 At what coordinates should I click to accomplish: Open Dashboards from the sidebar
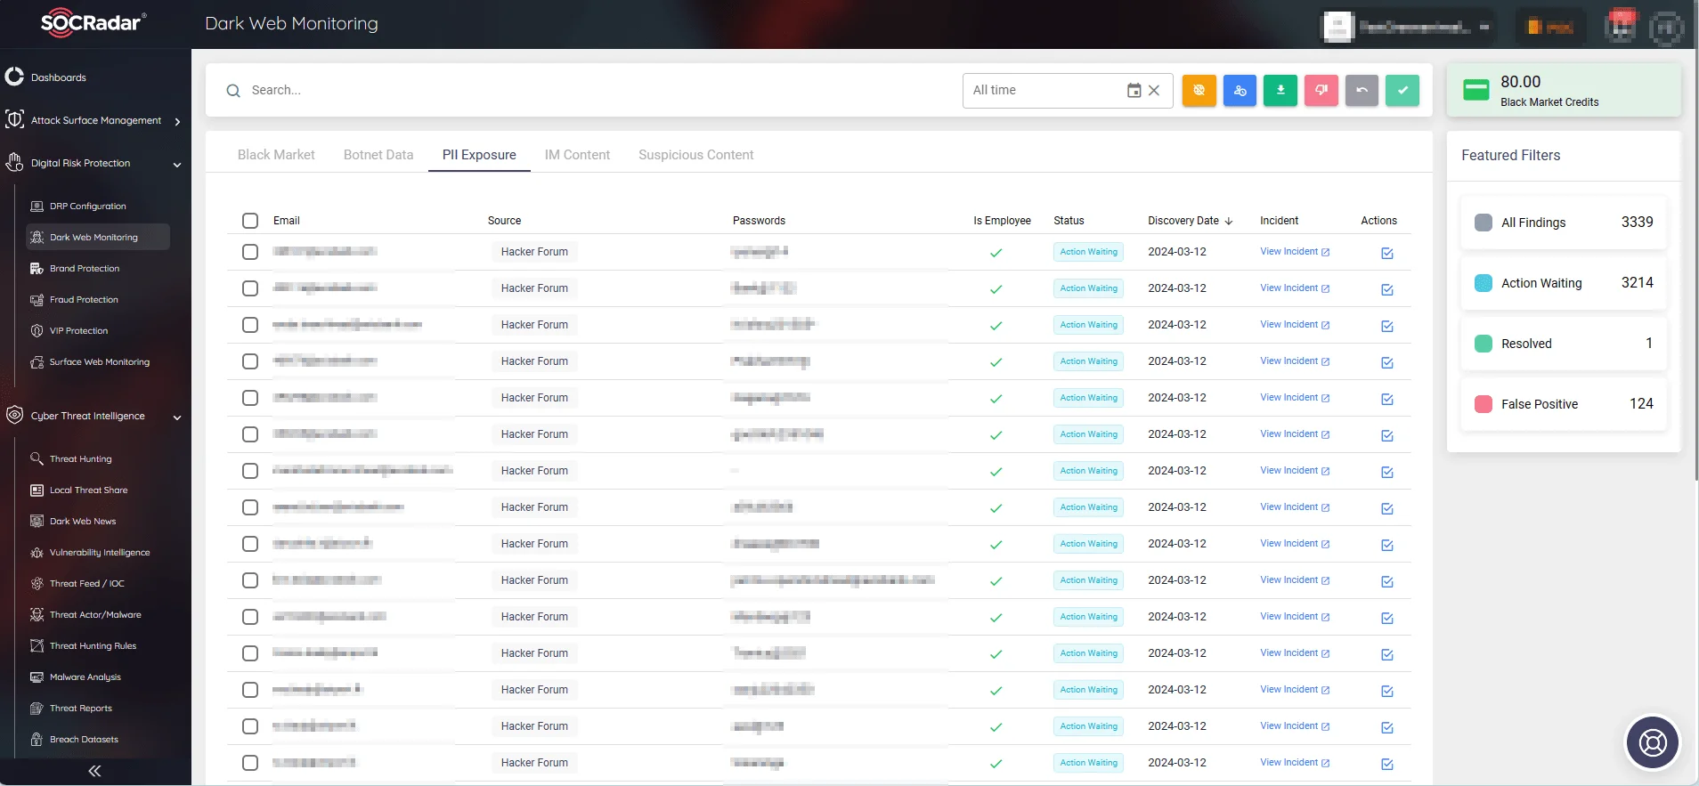click(59, 77)
